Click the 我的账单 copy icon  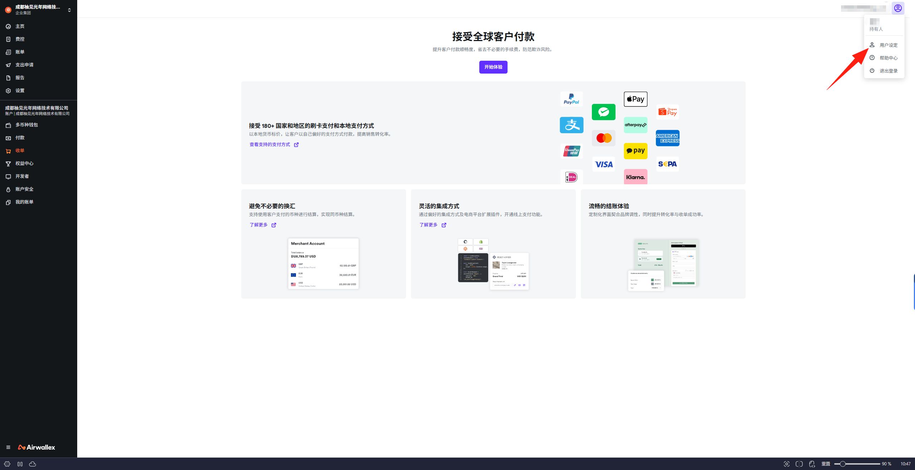(x=8, y=202)
